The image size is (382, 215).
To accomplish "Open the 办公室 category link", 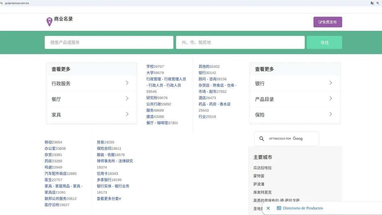I will [x=50, y=148].
